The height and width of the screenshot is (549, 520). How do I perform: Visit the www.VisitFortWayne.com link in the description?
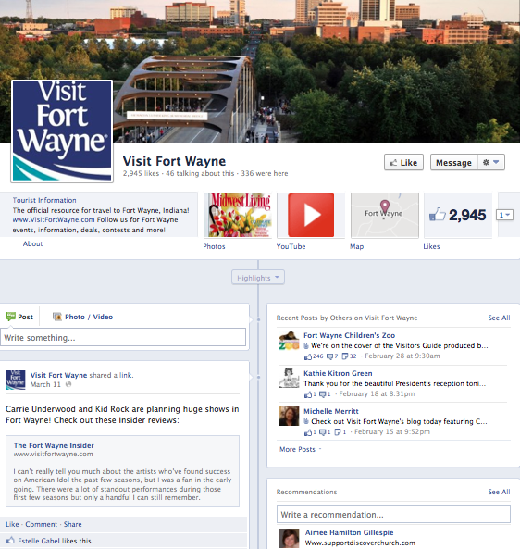pyautogui.click(x=54, y=220)
